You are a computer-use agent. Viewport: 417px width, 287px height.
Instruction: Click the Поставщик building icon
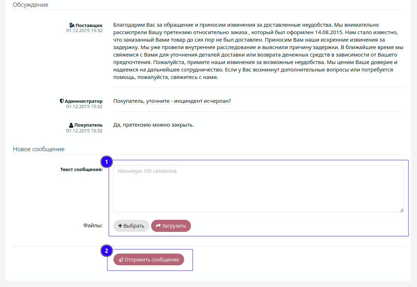point(72,25)
